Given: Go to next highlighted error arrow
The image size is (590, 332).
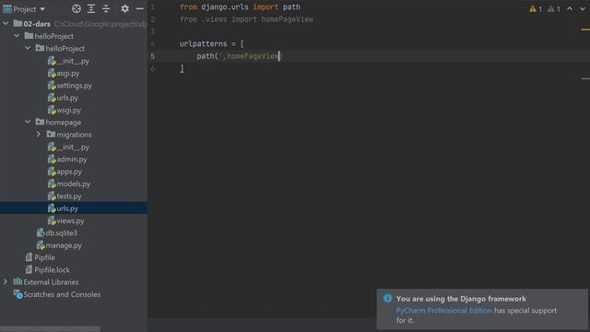Looking at the screenshot, I should pos(583,8).
